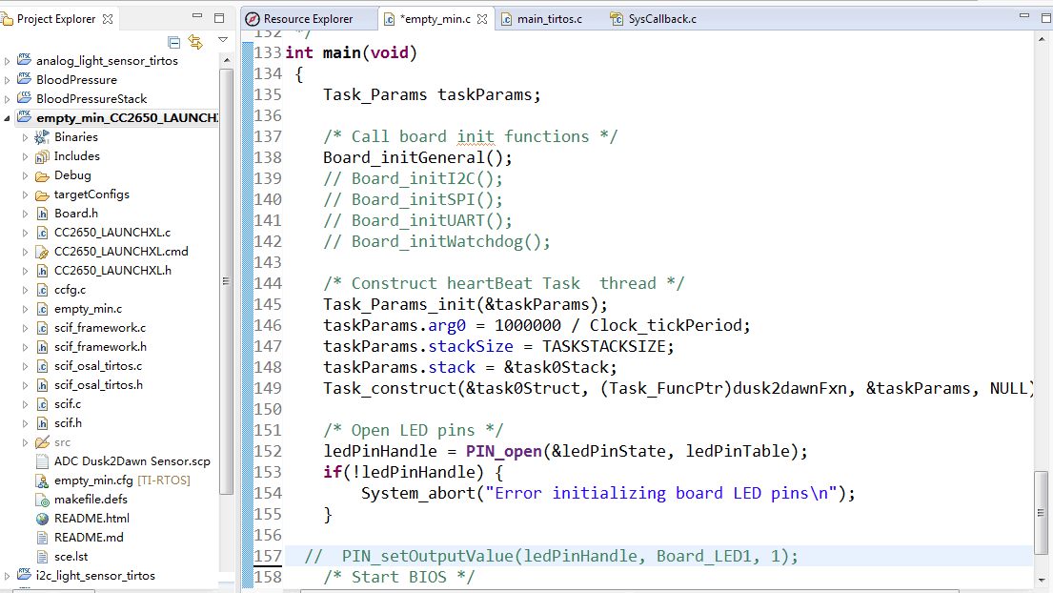1053x593 pixels.
Task: Click the analog_light_sensor_tirtos project icon
Action: pyautogui.click(x=24, y=60)
